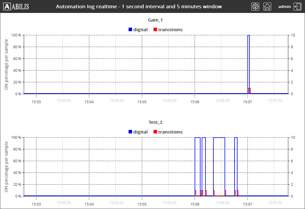Click the blue spike at 15:07 in Gate_1
Image resolution: width=305 pixels, height=209 pixels.
(x=249, y=59)
